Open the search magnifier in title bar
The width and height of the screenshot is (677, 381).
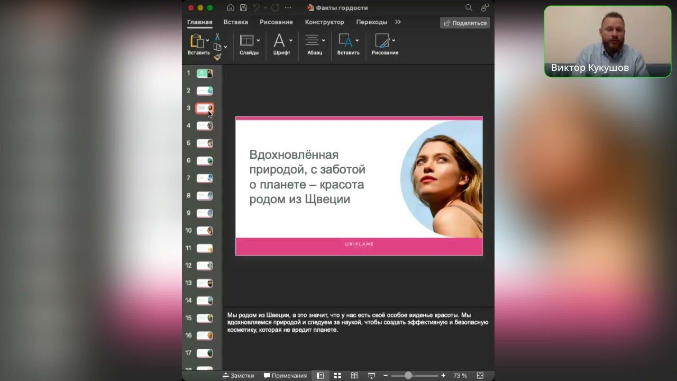click(469, 7)
